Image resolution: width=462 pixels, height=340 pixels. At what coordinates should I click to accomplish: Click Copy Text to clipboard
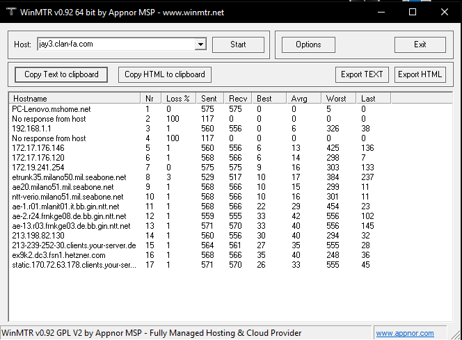click(61, 75)
